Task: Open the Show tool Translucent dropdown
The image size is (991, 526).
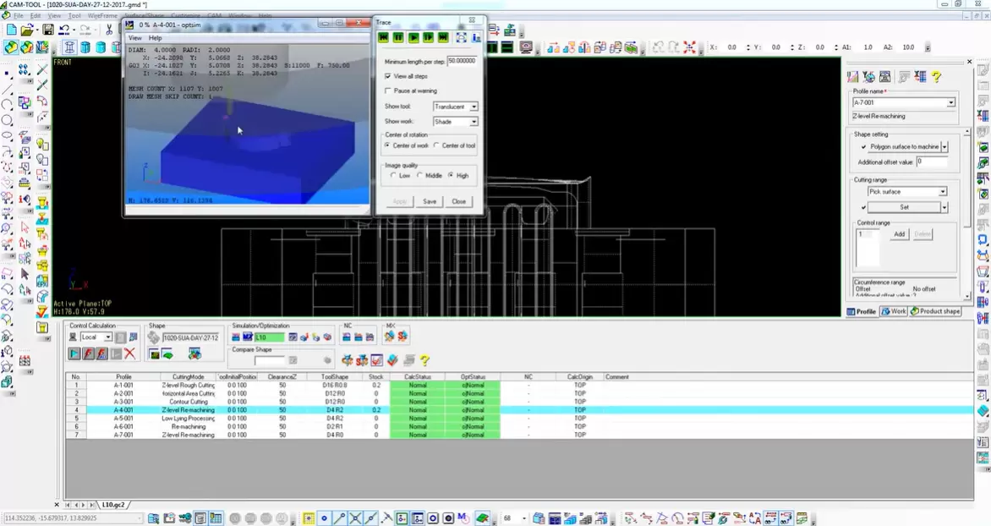Action: [x=473, y=107]
